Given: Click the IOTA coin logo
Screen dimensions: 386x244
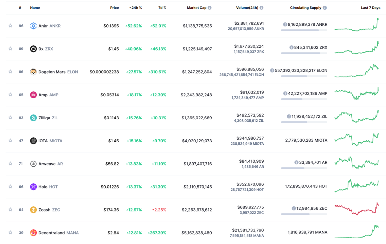Looking at the screenshot, I should click(33, 141).
